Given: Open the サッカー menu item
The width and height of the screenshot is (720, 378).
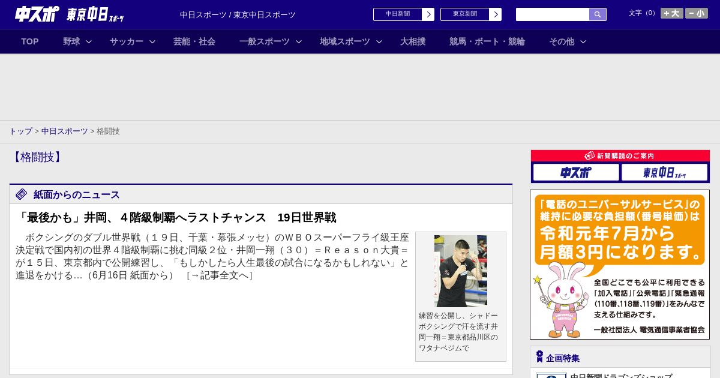Looking at the screenshot, I should click(127, 41).
